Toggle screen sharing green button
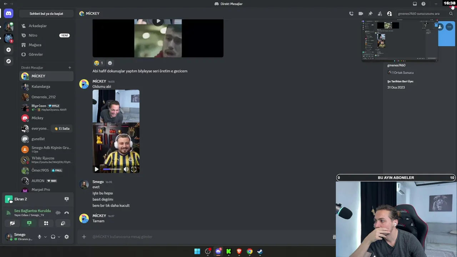This screenshot has height=257, width=457. coord(29,223)
